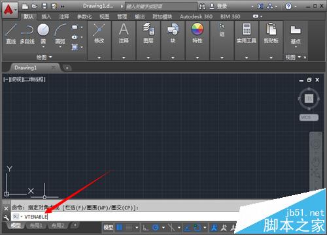Switch to the 输出 output ribbon tab
The height and width of the screenshot is (235, 327).
point(140,16)
